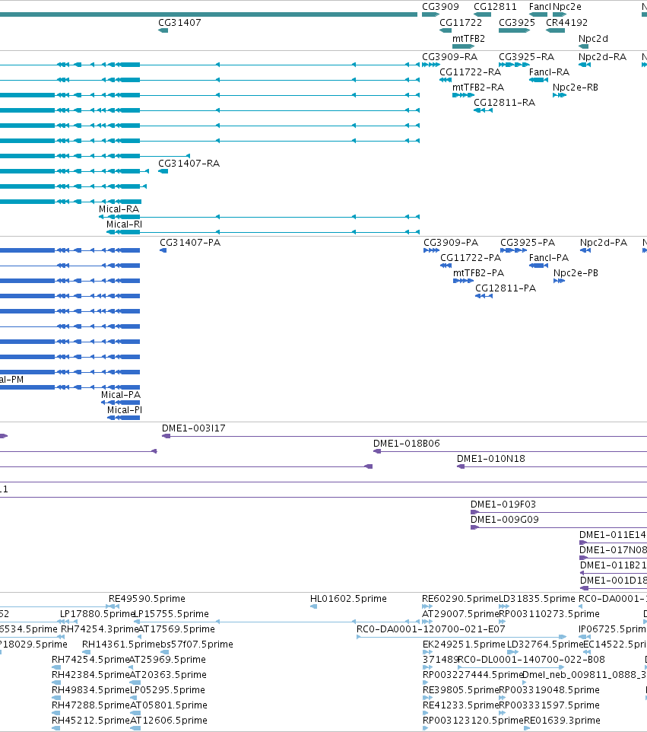Viewport: 647px width, 732px height.
Task: Click the mtTFB2 gene label
Action: (x=468, y=38)
